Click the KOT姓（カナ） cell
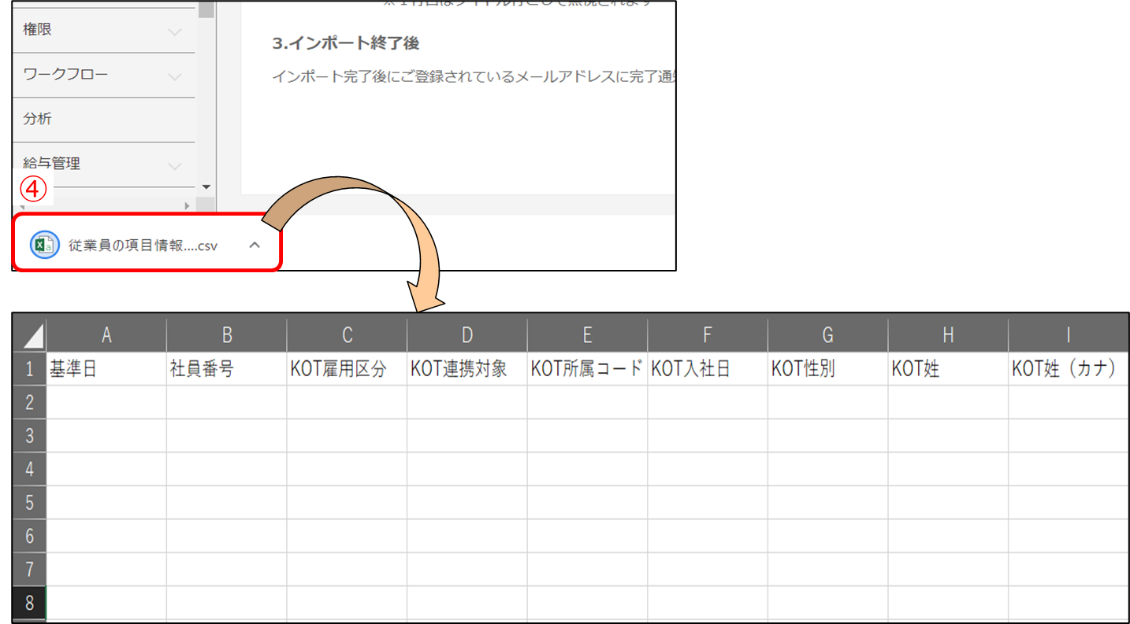 tap(1069, 369)
